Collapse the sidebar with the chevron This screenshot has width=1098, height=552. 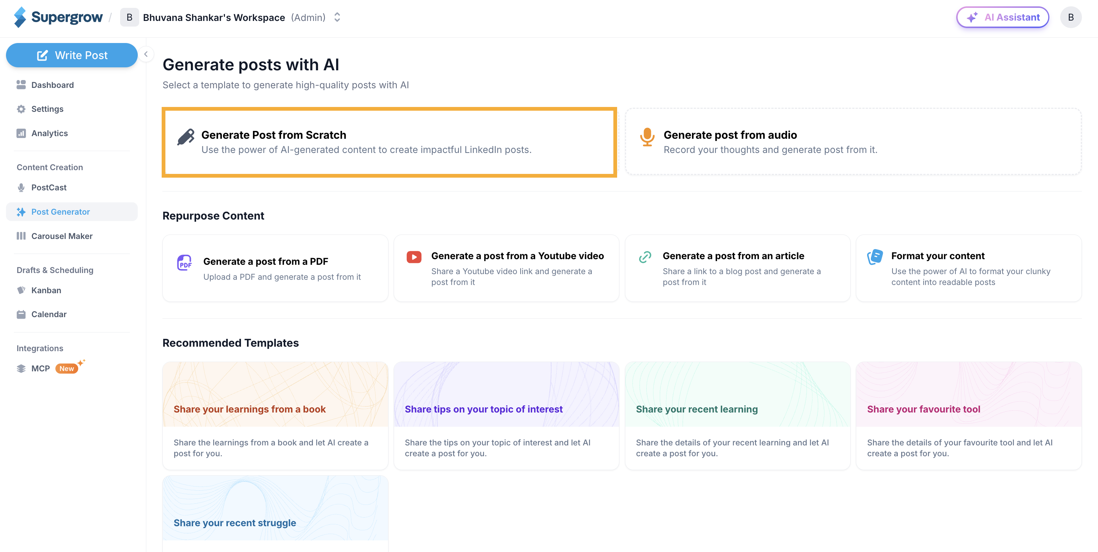tap(146, 54)
